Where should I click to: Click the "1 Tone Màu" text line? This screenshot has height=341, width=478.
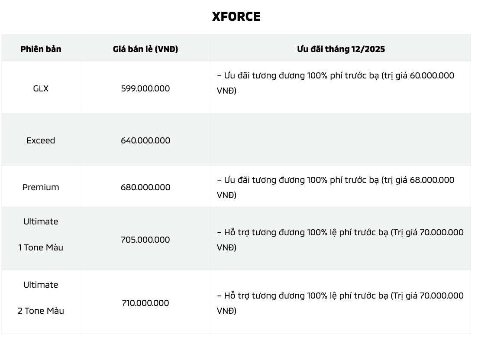pos(41,248)
